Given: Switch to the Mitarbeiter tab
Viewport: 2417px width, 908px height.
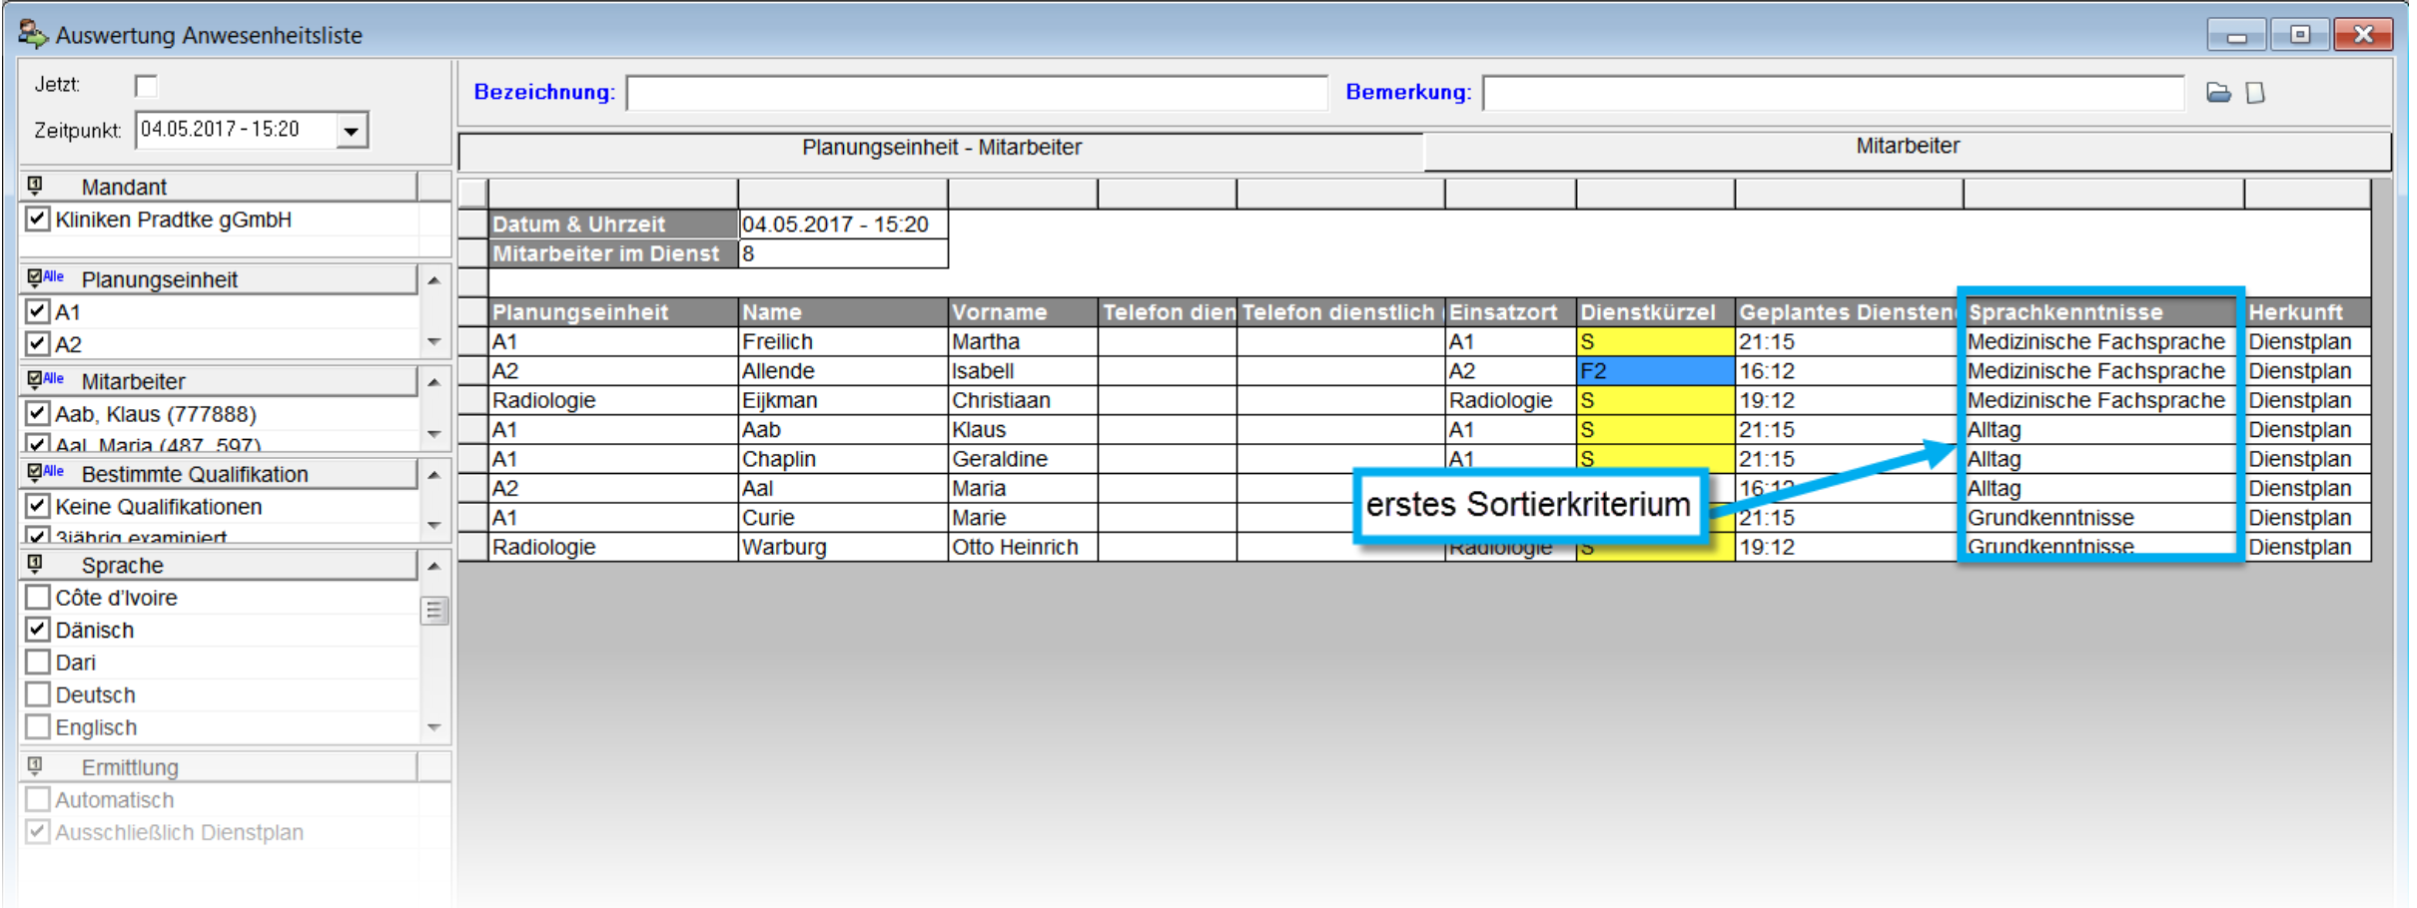Looking at the screenshot, I should (x=1906, y=147).
